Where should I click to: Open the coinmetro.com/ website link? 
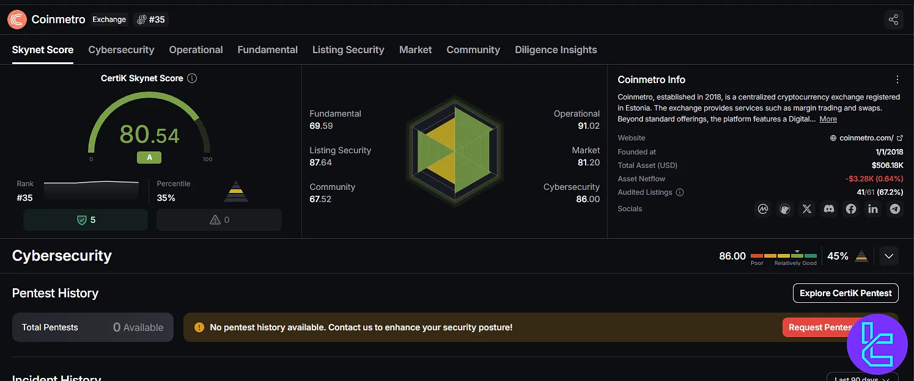click(x=866, y=138)
